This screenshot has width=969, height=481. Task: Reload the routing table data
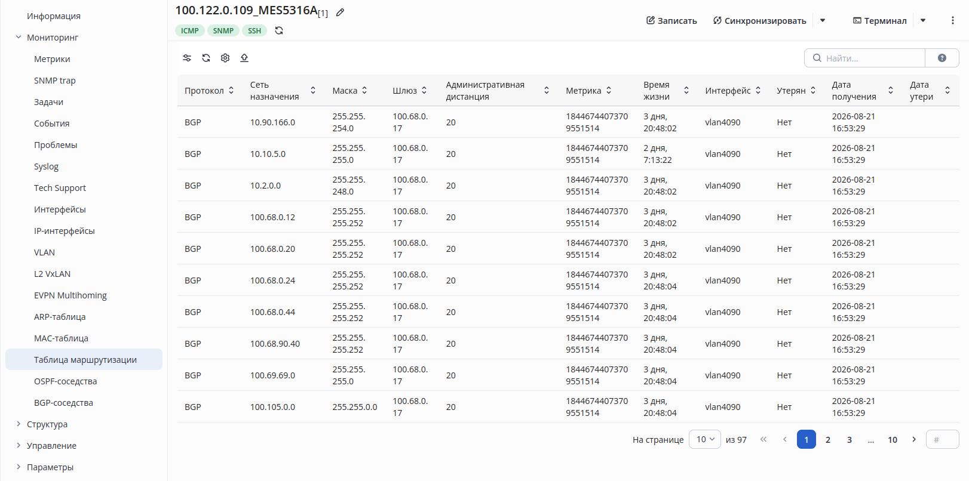coord(206,58)
